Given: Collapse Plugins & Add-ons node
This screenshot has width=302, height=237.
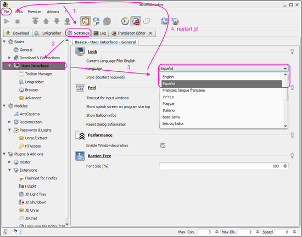Looking at the screenshot, I should pos(4,154).
